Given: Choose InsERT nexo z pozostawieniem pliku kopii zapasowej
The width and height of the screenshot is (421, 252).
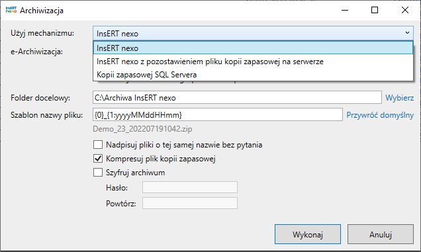Looking at the screenshot, I should point(253,62).
